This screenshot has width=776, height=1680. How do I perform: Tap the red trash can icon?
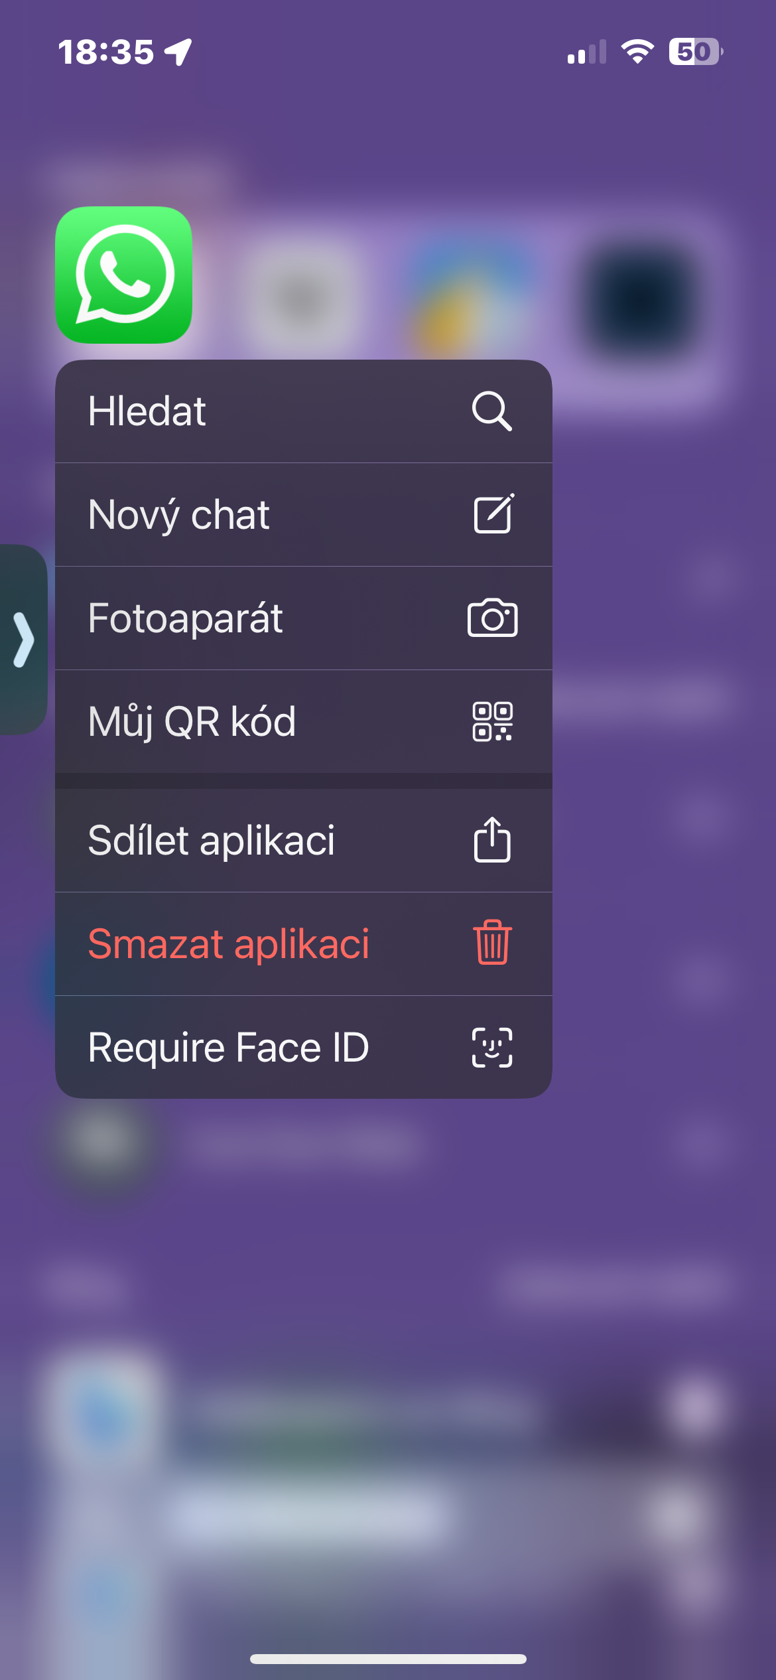tap(492, 943)
